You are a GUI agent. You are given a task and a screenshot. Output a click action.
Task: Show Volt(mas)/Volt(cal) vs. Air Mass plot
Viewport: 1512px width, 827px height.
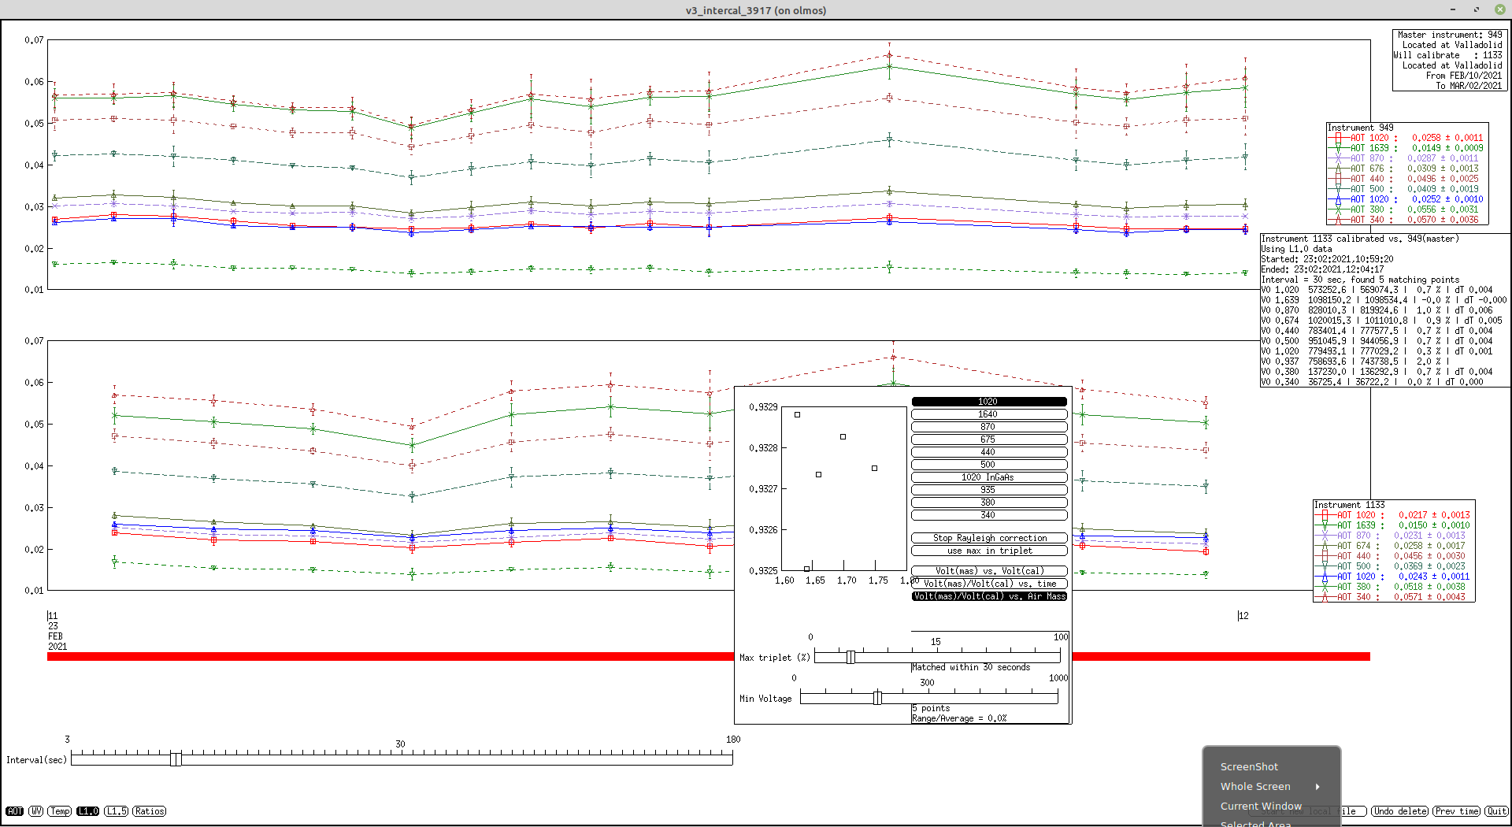click(x=989, y=596)
